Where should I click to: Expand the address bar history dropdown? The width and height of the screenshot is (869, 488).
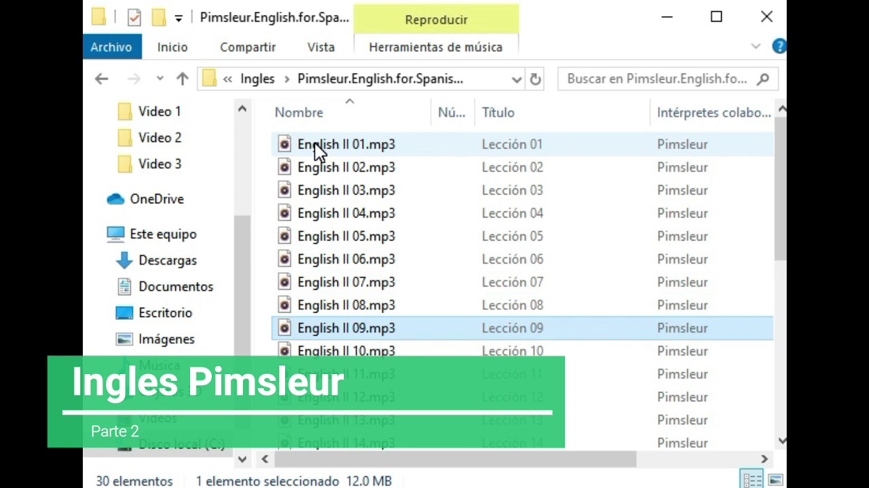point(517,79)
